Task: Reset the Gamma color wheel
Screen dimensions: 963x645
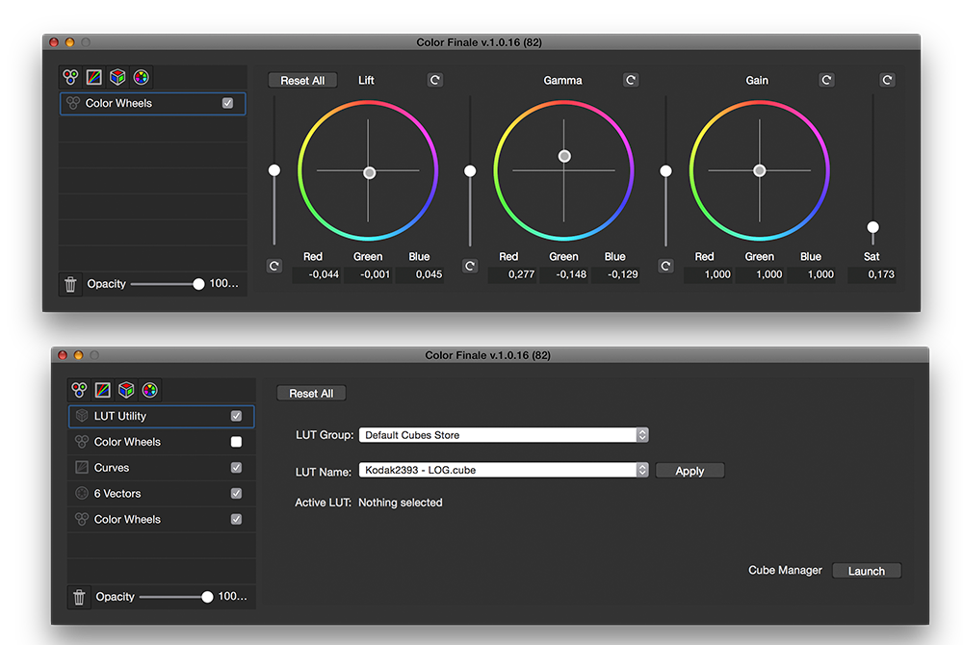Action: (x=631, y=80)
